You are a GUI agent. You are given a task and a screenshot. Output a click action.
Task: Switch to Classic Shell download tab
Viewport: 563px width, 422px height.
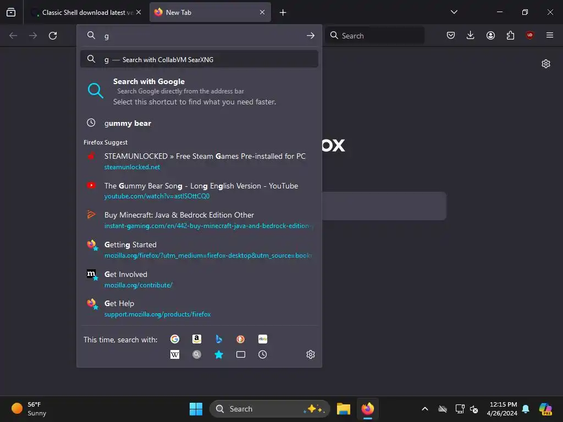click(85, 12)
